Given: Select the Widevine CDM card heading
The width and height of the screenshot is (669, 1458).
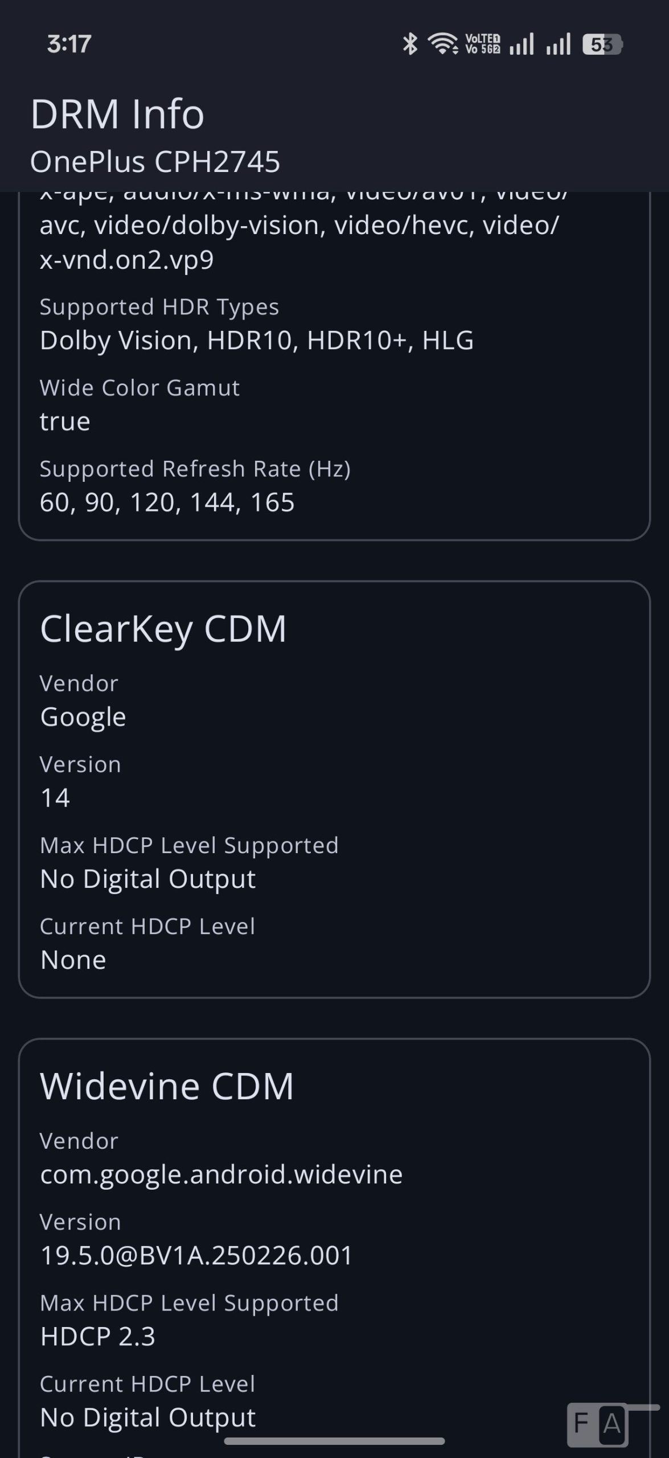Looking at the screenshot, I should click(167, 1086).
